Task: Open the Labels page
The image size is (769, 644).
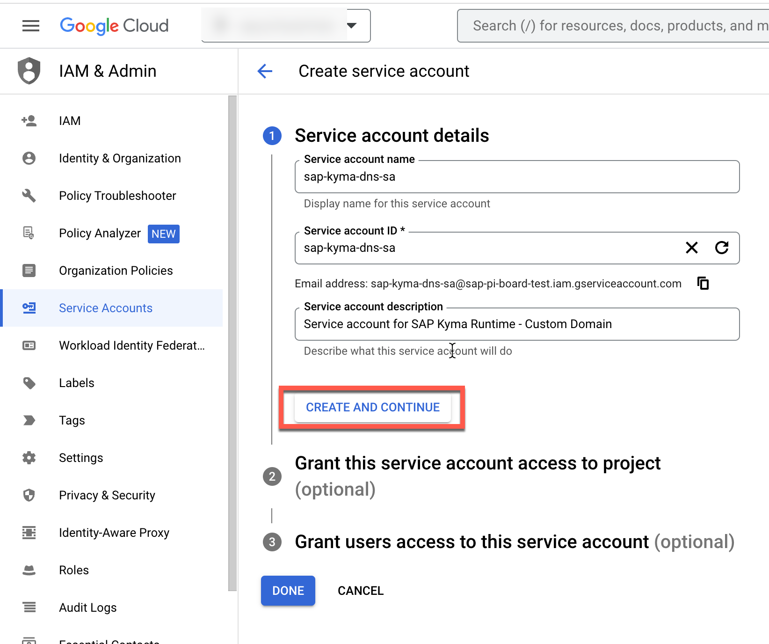Action: pos(77,383)
